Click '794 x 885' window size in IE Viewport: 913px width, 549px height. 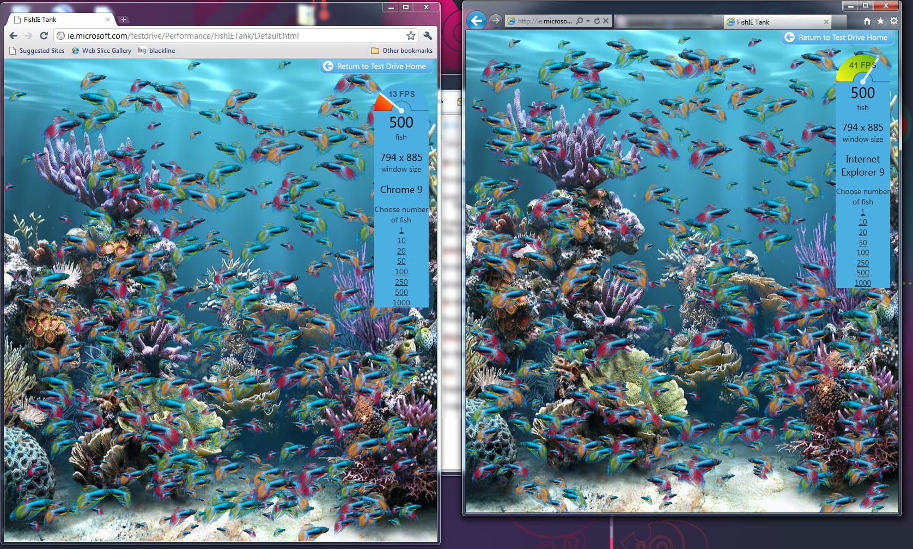(862, 128)
